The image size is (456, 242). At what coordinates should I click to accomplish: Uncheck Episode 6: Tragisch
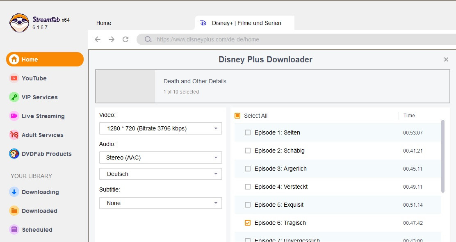[x=248, y=223]
